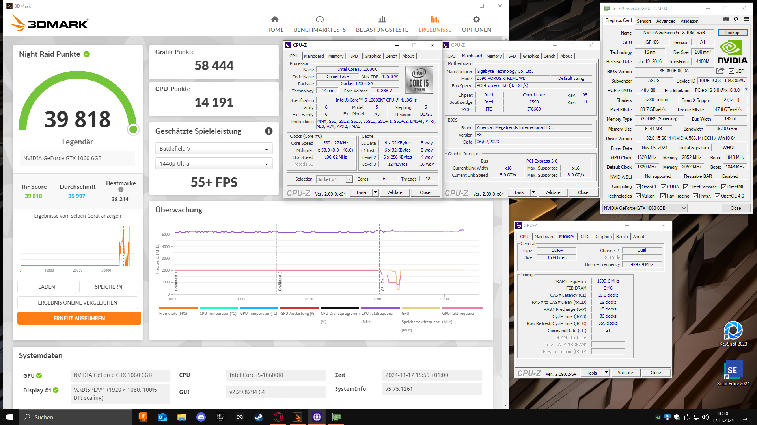This screenshot has width=757, height=425.
Task: Refresh GPU-Z data with refresh icon
Action: click(736, 19)
